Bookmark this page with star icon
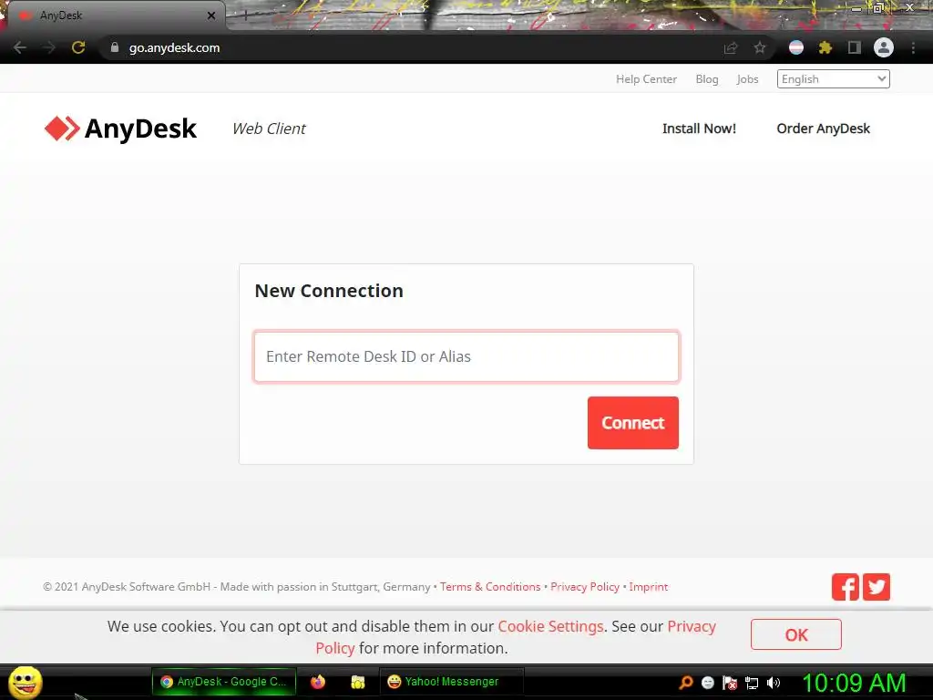The height and width of the screenshot is (700, 933). (x=760, y=47)
